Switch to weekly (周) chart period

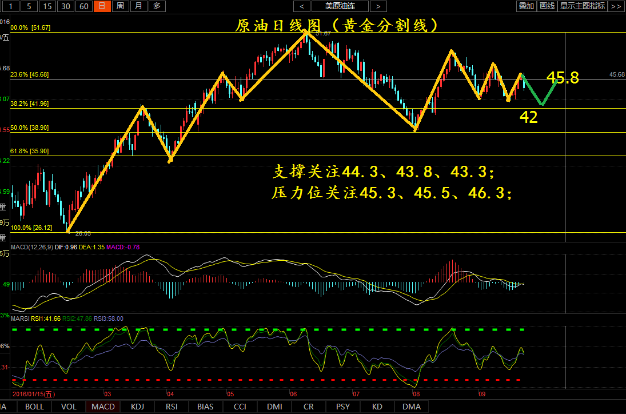click(119, 6)
